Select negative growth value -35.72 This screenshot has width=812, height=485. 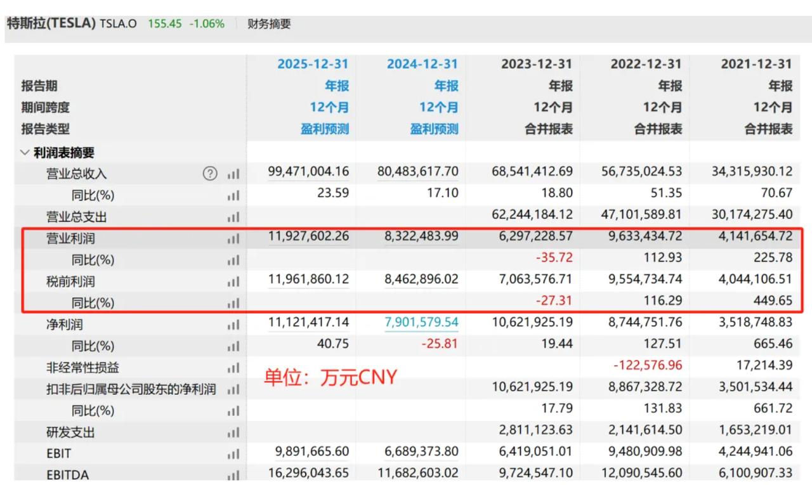click(554, 257)
